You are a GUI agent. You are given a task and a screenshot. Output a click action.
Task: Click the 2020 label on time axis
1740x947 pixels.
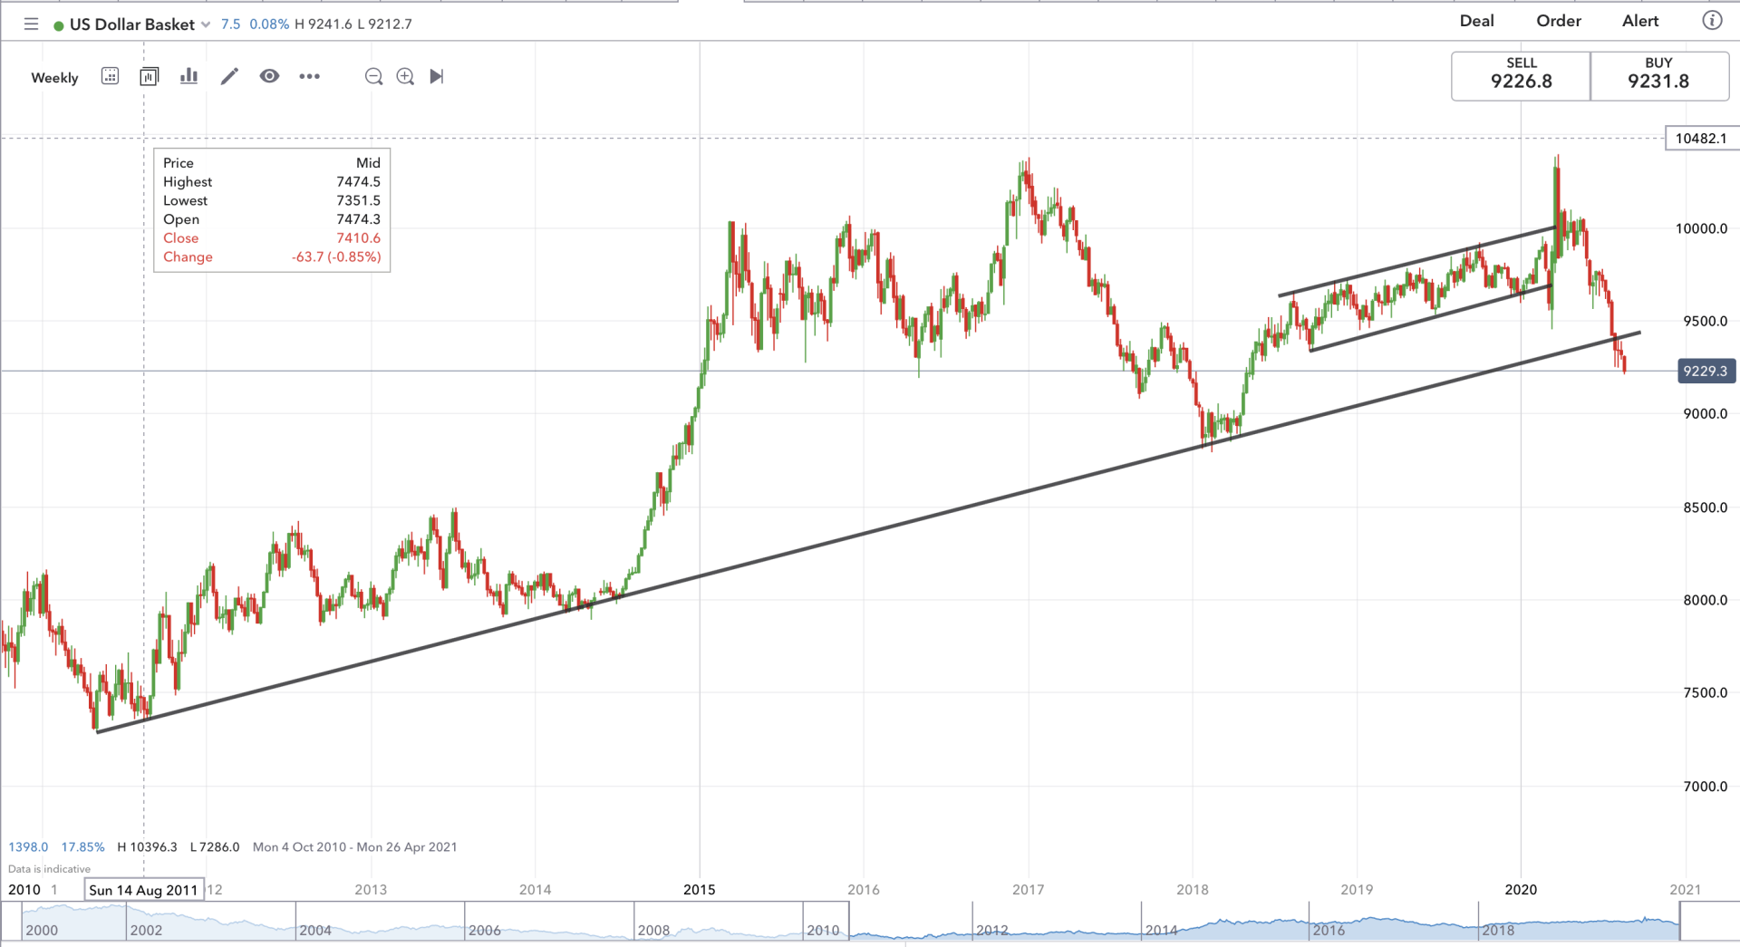point(1521,890)
